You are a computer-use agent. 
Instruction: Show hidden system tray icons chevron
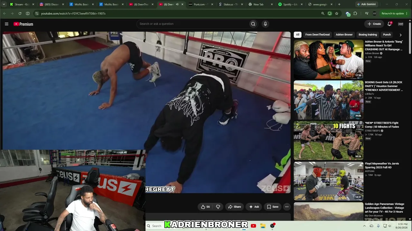[x=364, y=226]
